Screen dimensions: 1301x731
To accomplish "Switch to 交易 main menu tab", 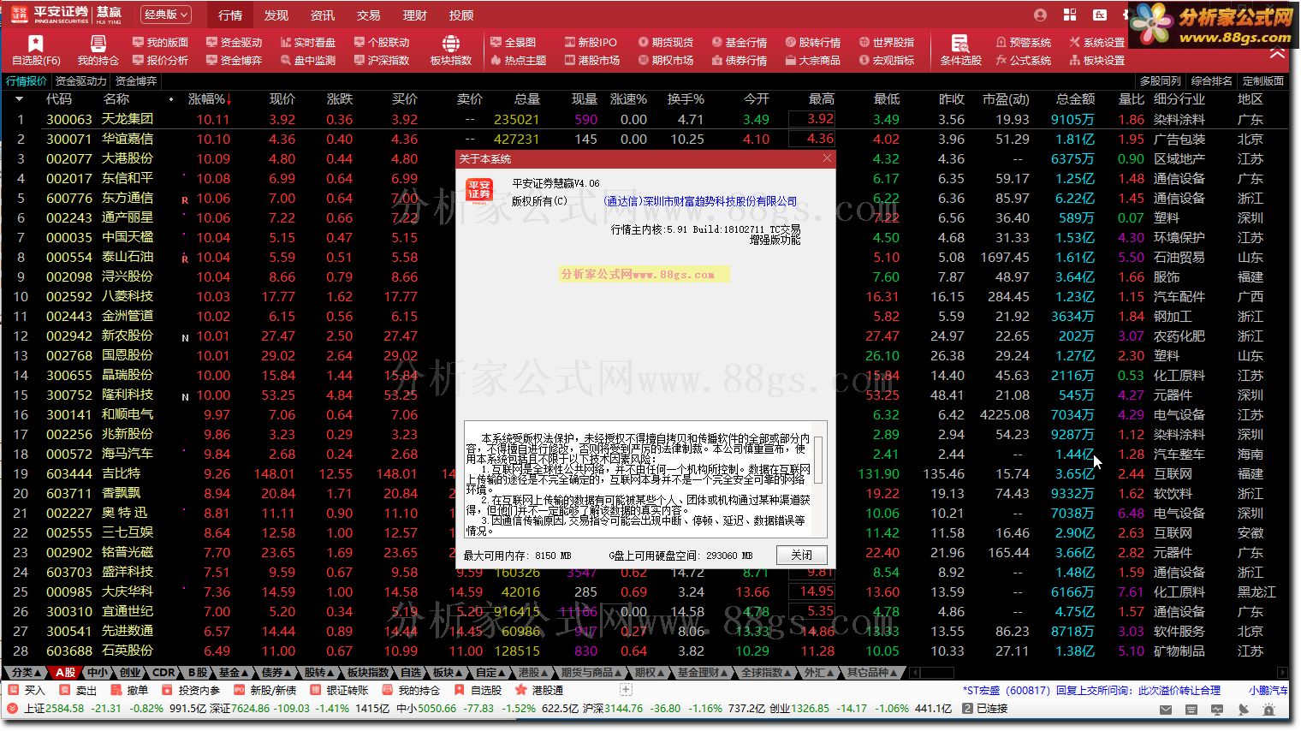I will [369, 15].
